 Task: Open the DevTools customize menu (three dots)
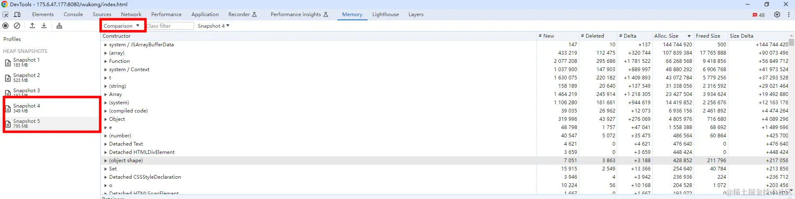789,14
